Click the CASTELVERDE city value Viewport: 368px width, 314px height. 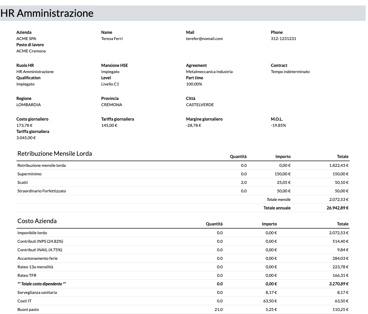pos(200,105)
